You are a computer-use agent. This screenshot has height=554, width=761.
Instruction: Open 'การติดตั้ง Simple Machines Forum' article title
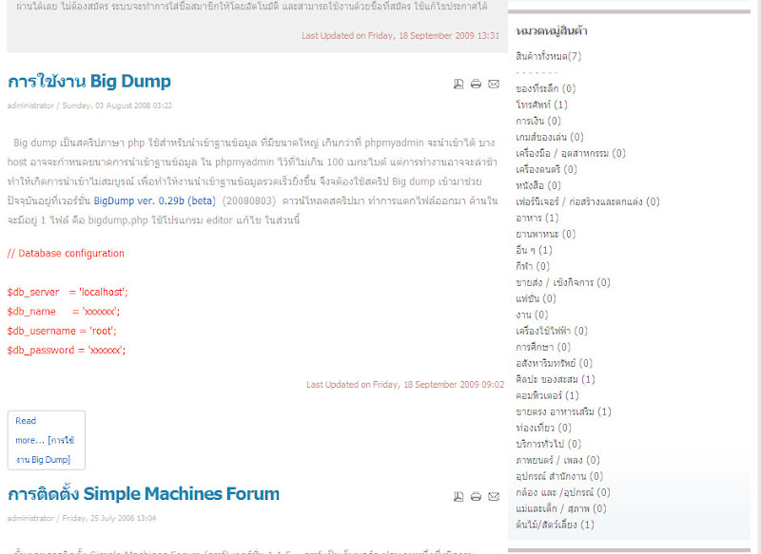144,494
